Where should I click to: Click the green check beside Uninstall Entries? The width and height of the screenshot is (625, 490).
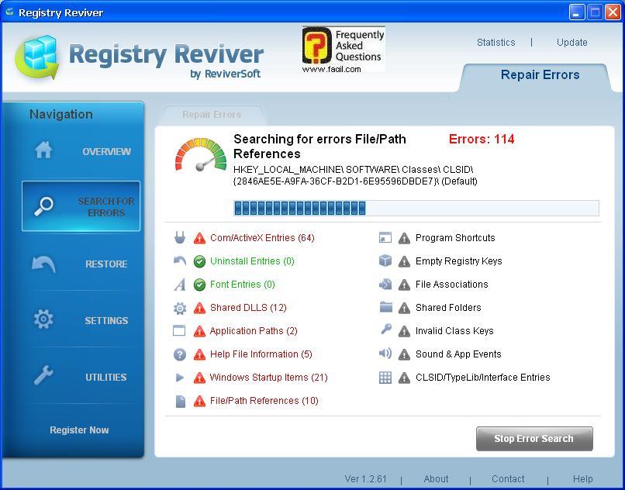(199, 261)
